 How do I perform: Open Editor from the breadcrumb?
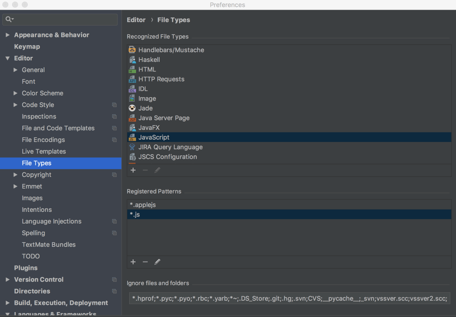[x=136, y=20]
